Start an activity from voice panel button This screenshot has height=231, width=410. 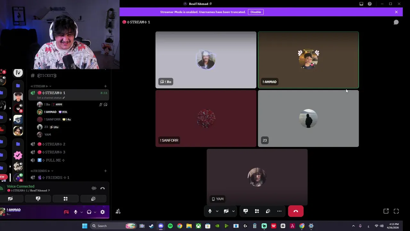click(x=66, y=199)
